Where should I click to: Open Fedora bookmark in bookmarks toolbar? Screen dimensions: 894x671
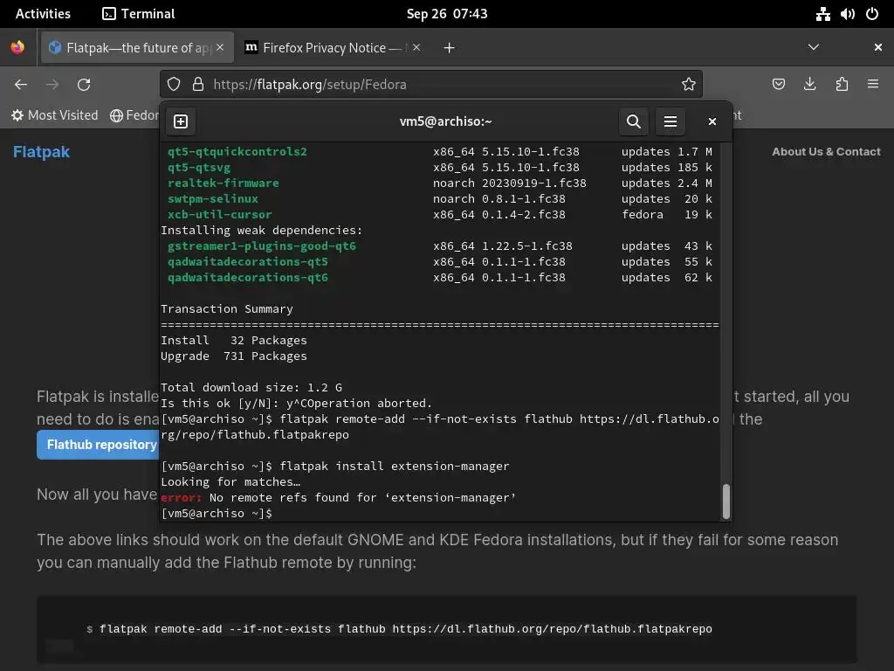tap(135, 115)
